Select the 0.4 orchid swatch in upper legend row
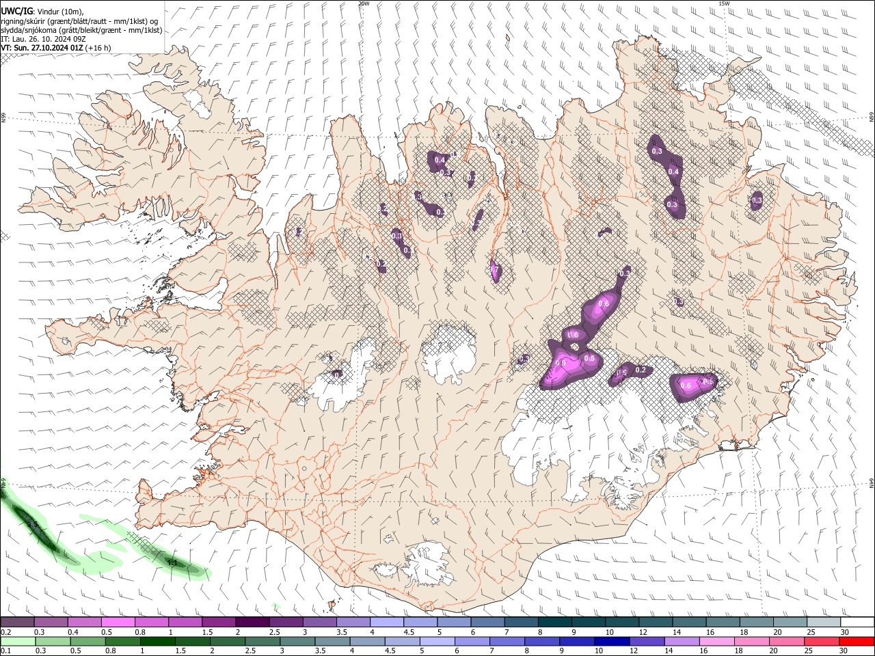This screenshot has height=656, width=875. pyautogui.click(x=84, y=623)
